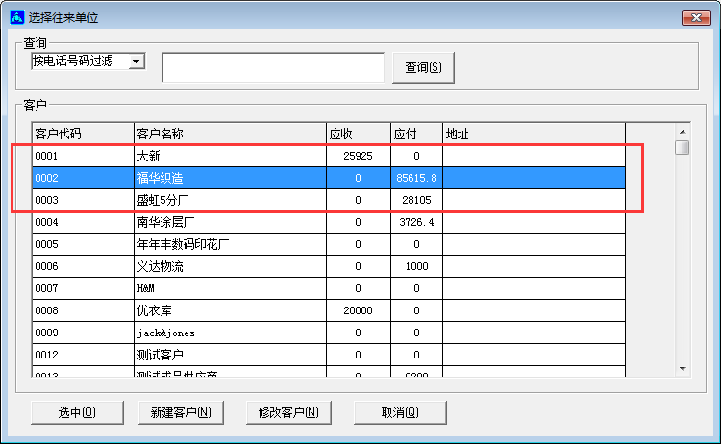Image resolution: width=721 pixels, height=444 pixels.
Task: Click the 新建客户(N) button
Action: tap(181, 412)
